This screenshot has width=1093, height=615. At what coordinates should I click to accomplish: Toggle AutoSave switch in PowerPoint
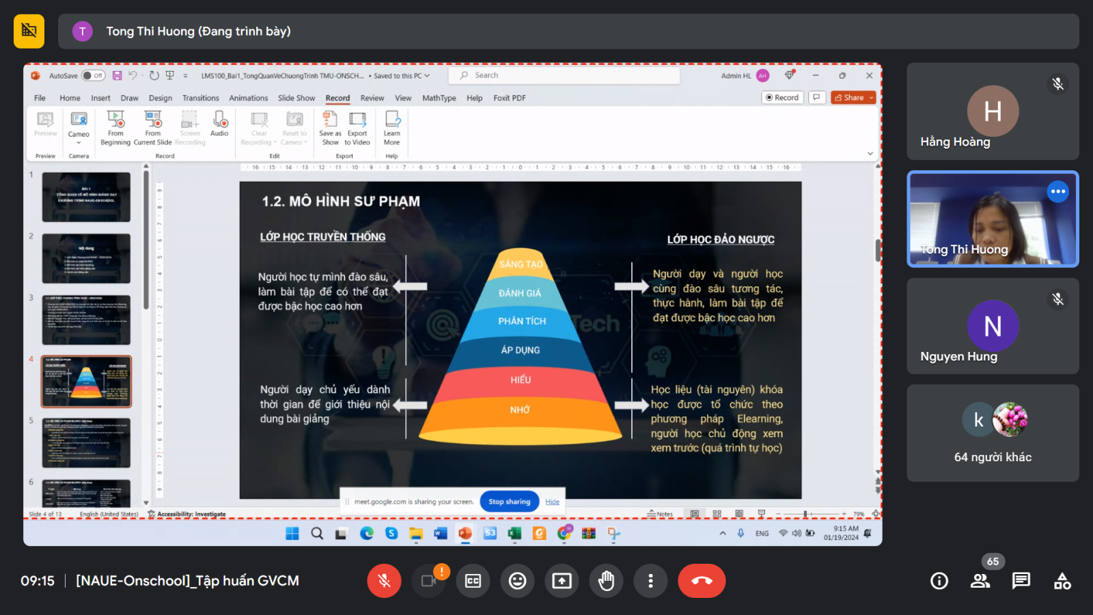93,76
